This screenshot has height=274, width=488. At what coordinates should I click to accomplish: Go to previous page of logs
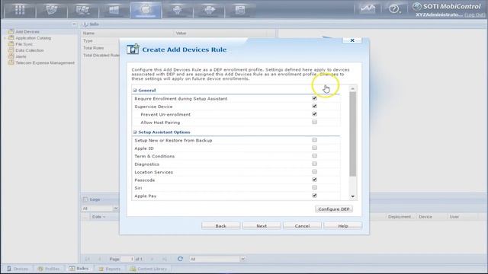point(100,259)
